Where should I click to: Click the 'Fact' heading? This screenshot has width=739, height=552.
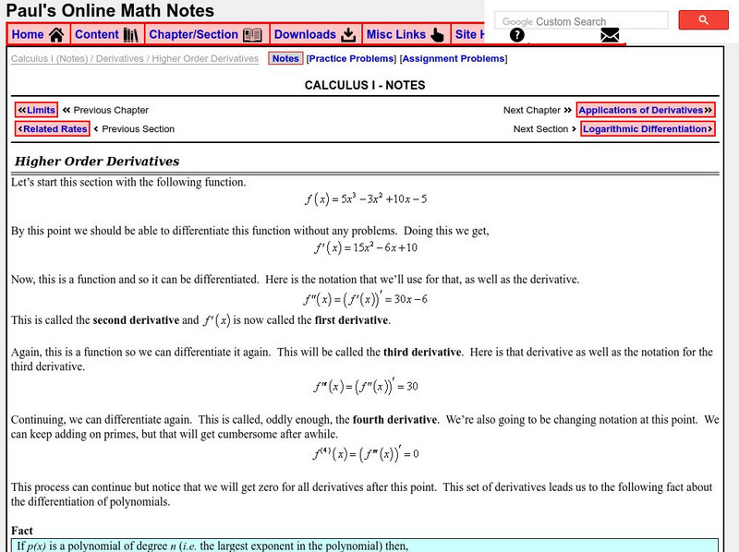pyautogui.click(x=22, y=531)
